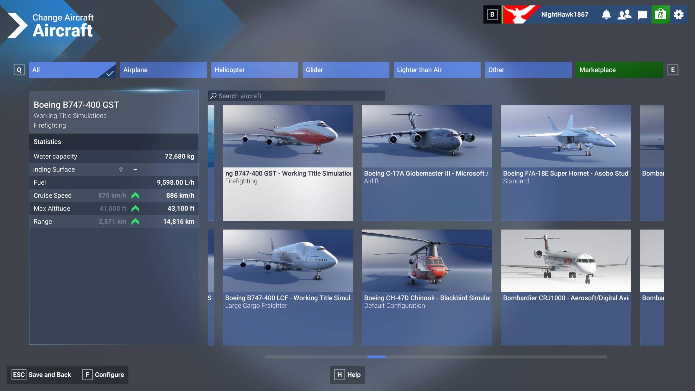
Task: Click the B key profile icon
Action: pyautogui.click(x=492, y=14)
